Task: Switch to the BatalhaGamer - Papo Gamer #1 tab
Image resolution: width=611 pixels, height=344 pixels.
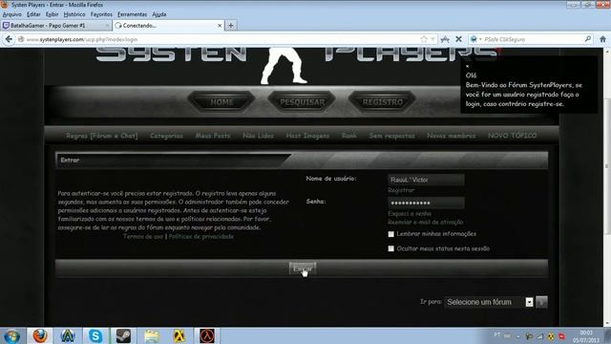Action: pyautogui.click(x=55, y=26)
